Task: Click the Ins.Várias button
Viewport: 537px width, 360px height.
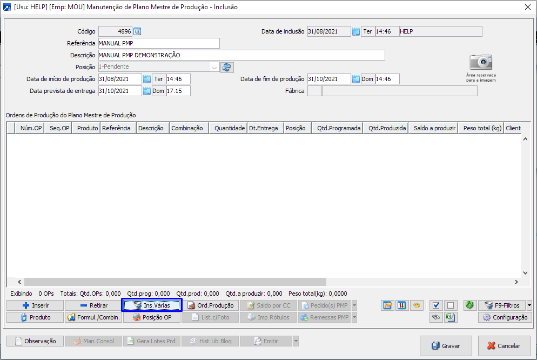Action: point(152,305)
